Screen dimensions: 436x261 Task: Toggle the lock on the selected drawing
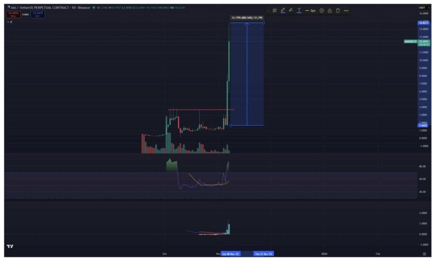tap(330, 10)
